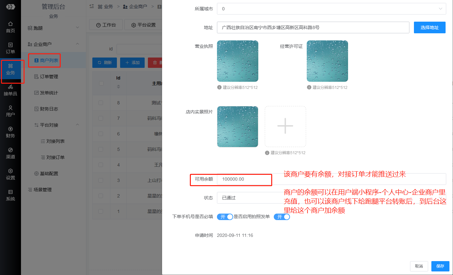Click the plus to add 店内实景照片 photo
This screenshot has width=453, height=275.
click(285, 126)
